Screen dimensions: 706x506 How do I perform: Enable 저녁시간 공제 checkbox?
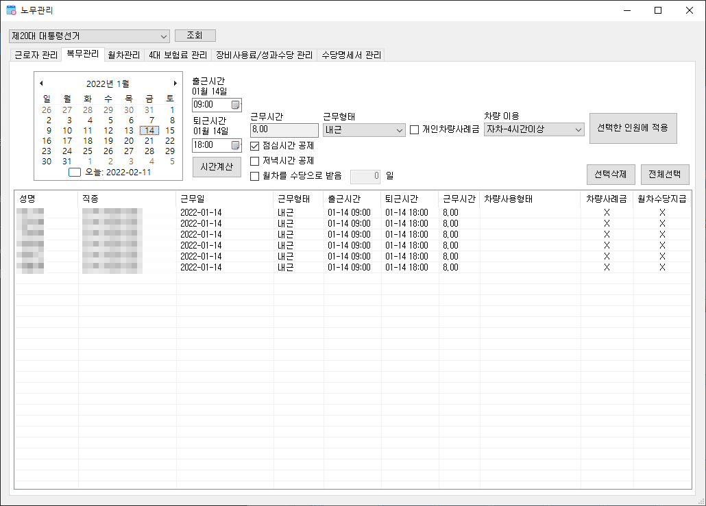pos(255,161)
